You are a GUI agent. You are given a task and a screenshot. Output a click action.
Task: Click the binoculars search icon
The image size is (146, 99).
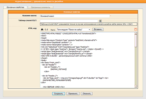pyautogui.click(x=42, y=30)
